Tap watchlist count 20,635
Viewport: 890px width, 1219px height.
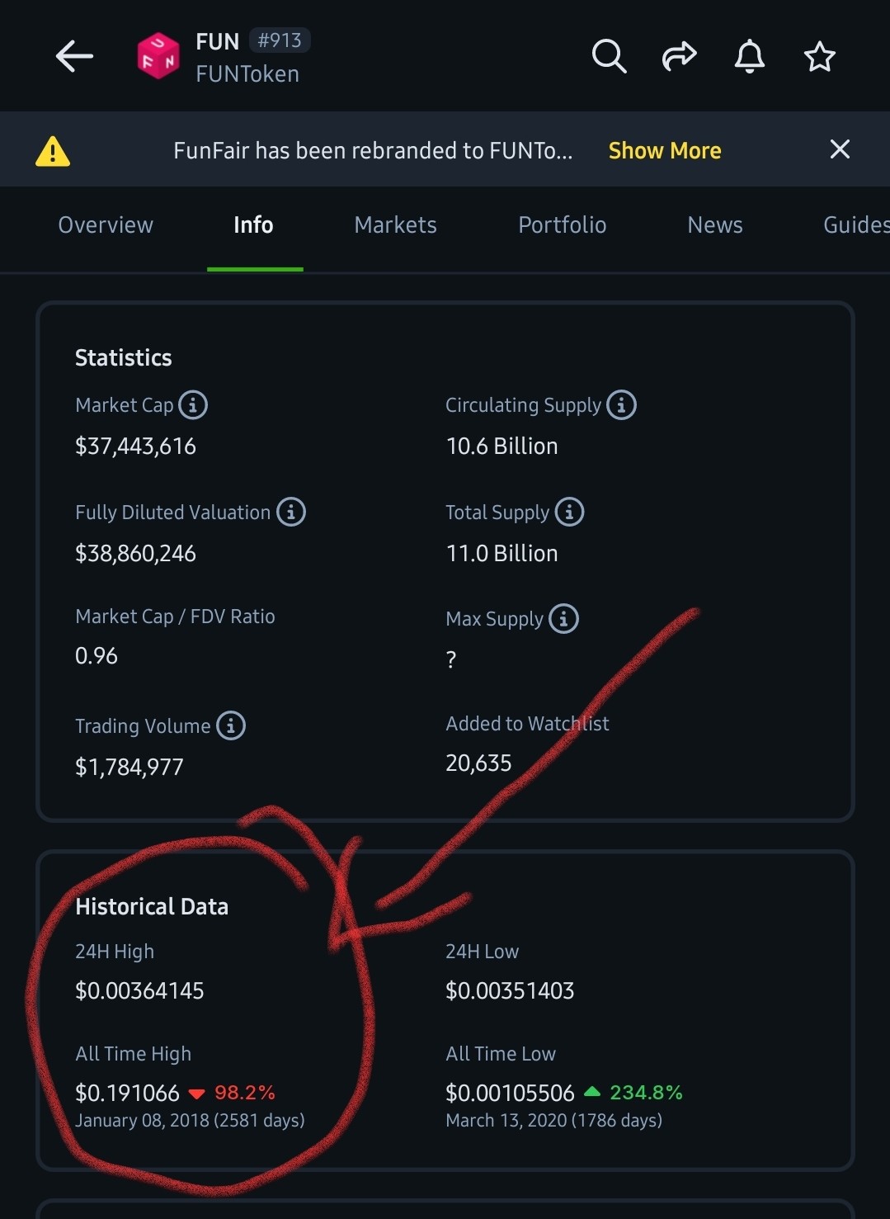478,763
